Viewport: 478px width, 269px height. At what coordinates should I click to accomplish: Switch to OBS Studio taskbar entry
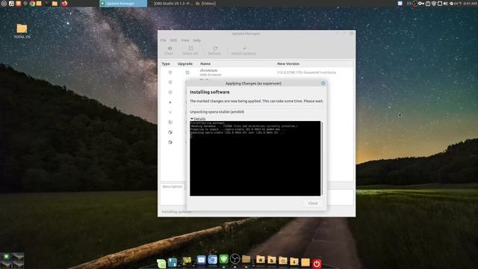(171, 3)
